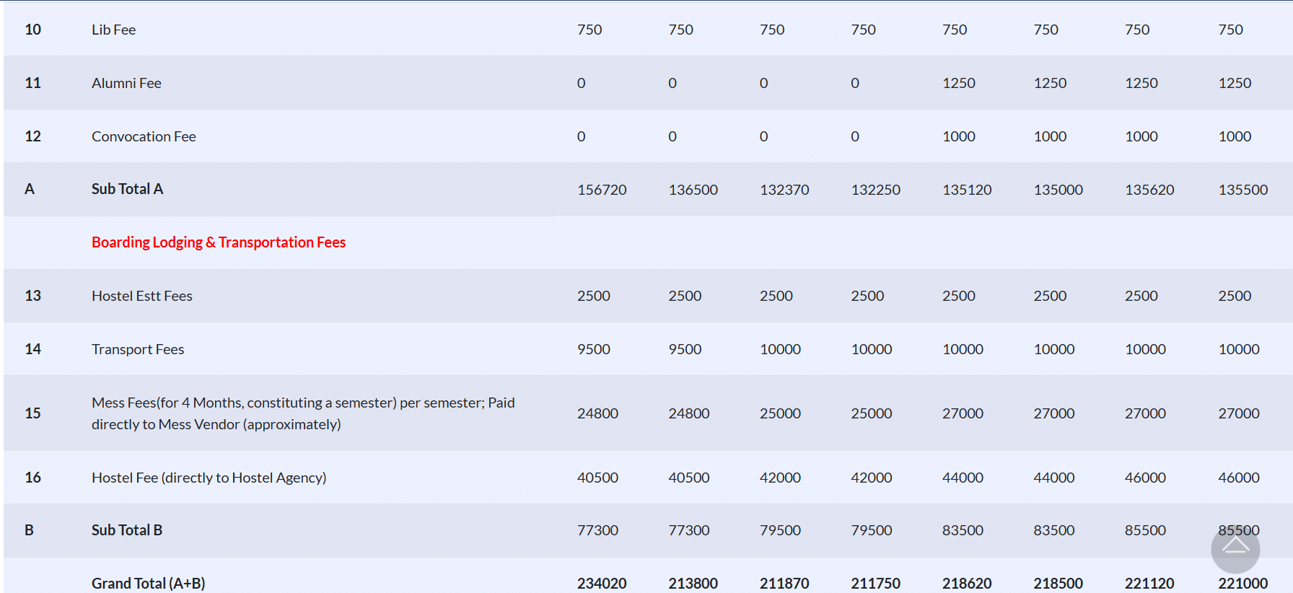The width and height of the screenshot is (1293, 593).
Task: Select the Lib Fee row label
Action: click(x=113, y=30)
